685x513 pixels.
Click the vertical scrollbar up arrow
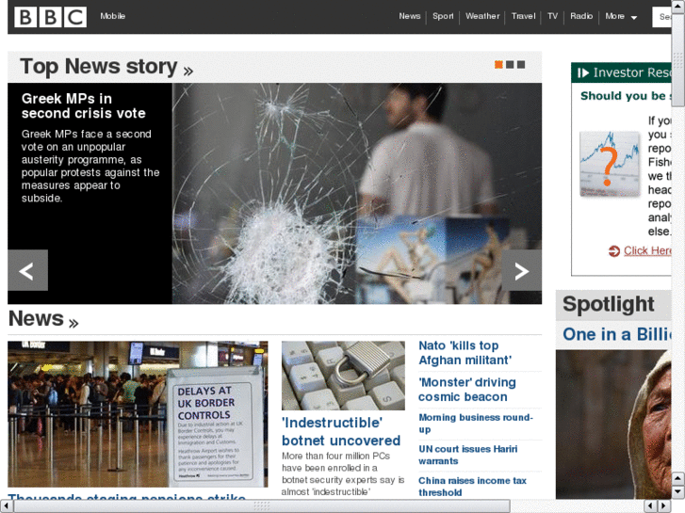tap(678, 6)
